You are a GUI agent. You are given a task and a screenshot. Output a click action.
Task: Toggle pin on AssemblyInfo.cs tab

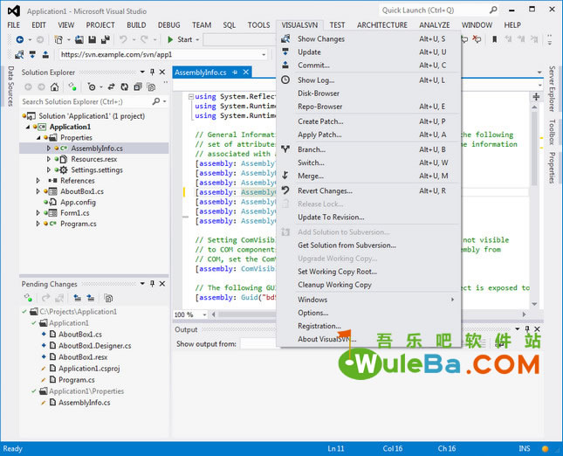pyautogui.click(x=235, y=73)
